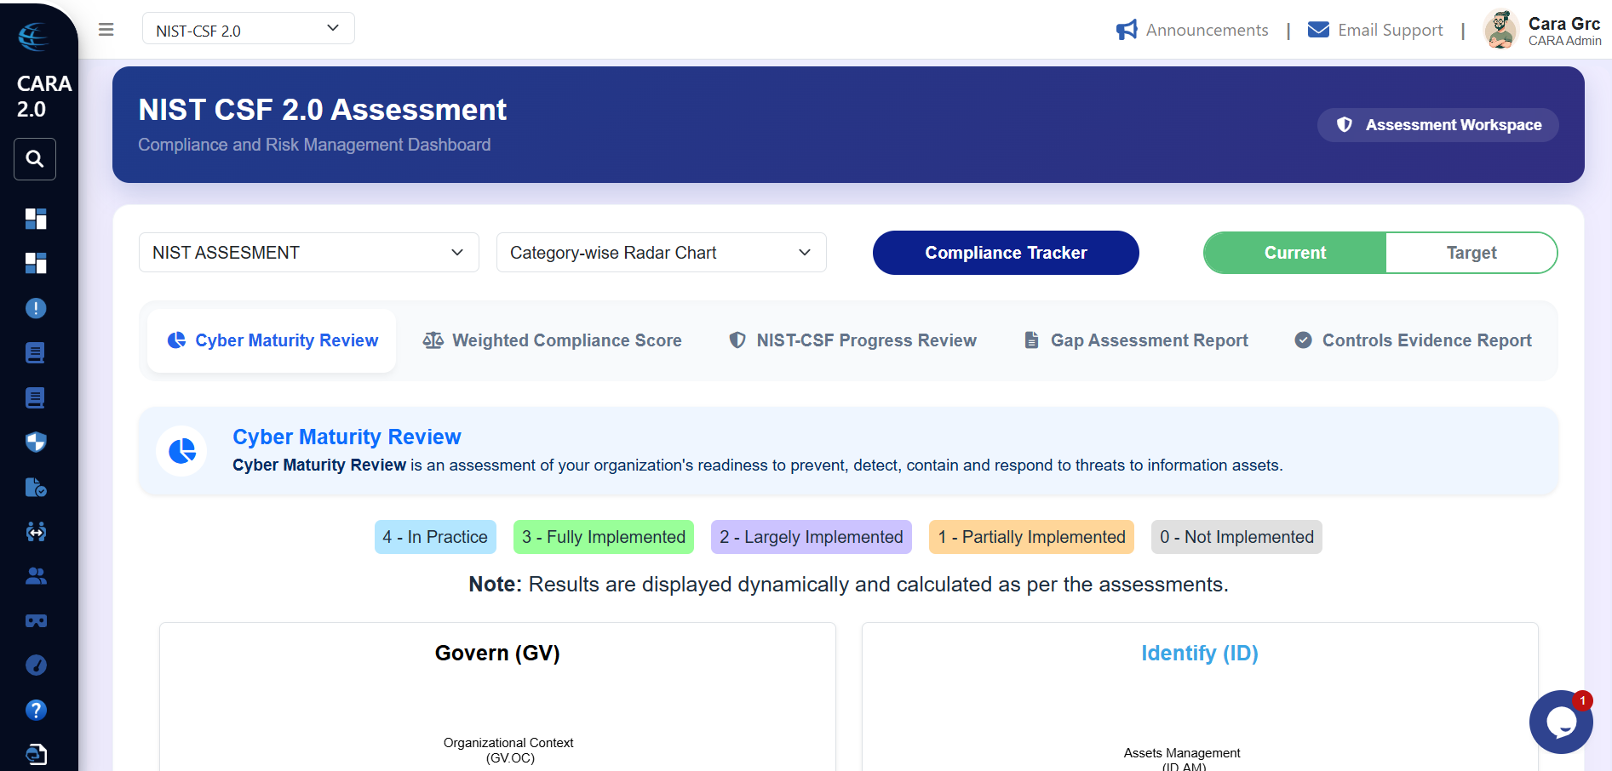
Task: Open the document-check sidebar icon
Action: coord(36,487)
